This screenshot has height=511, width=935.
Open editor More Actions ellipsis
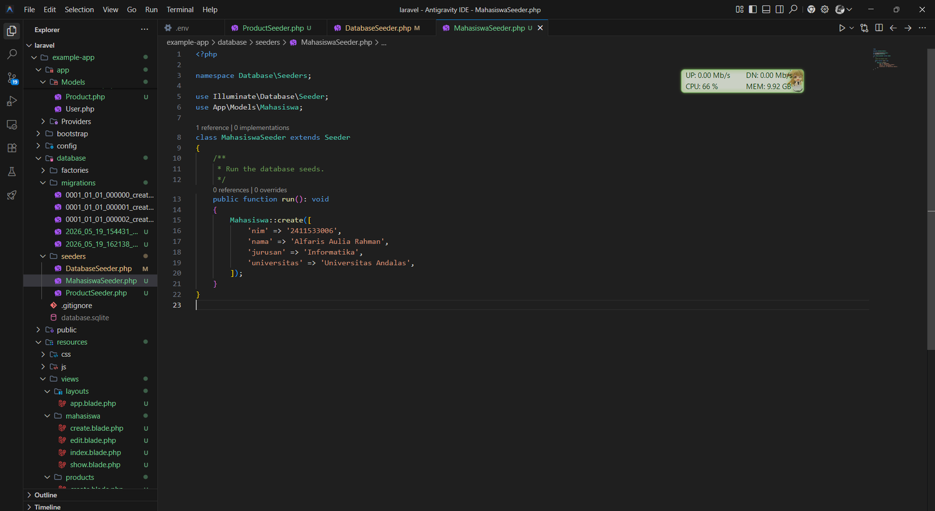click(923, 28)
